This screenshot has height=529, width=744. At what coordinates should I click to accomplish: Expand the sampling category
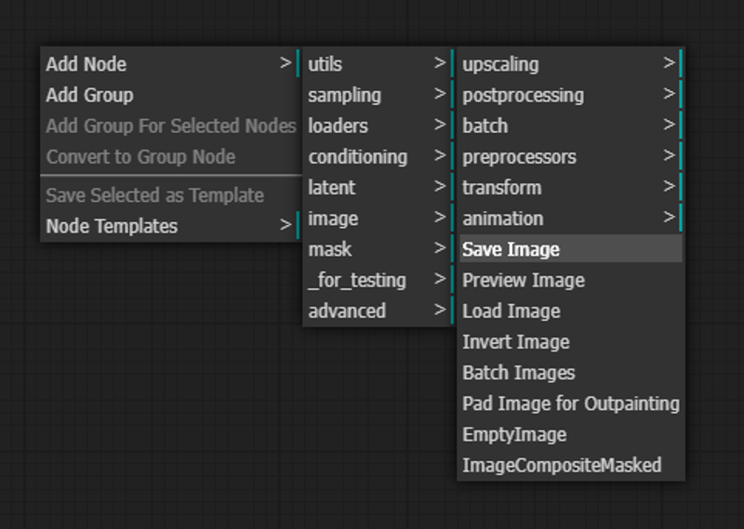click(379, 95)
